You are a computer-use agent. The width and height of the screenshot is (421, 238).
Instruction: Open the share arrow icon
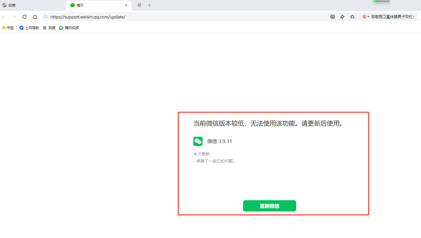(342, 17)
